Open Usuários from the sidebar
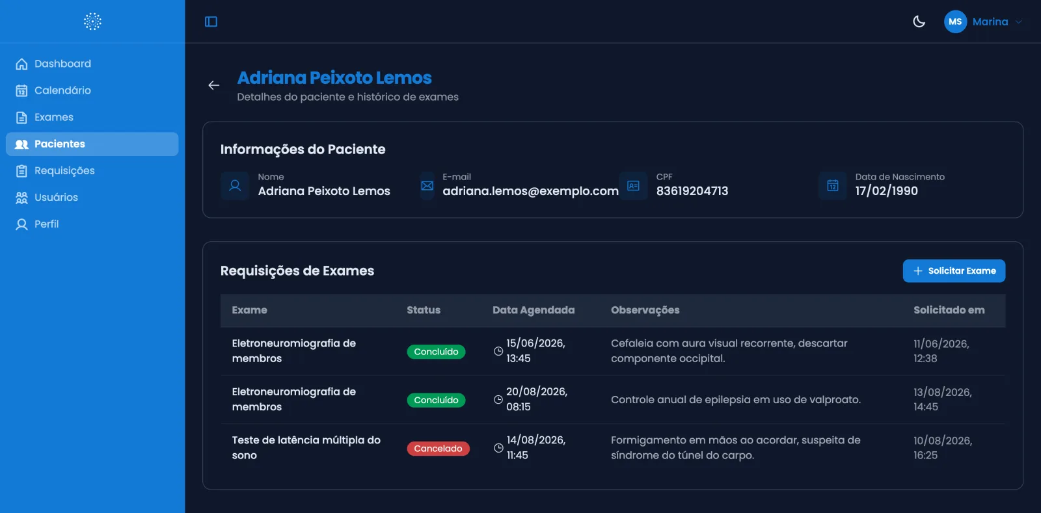This screenshot has width=1041, height=513. [92, 197]
